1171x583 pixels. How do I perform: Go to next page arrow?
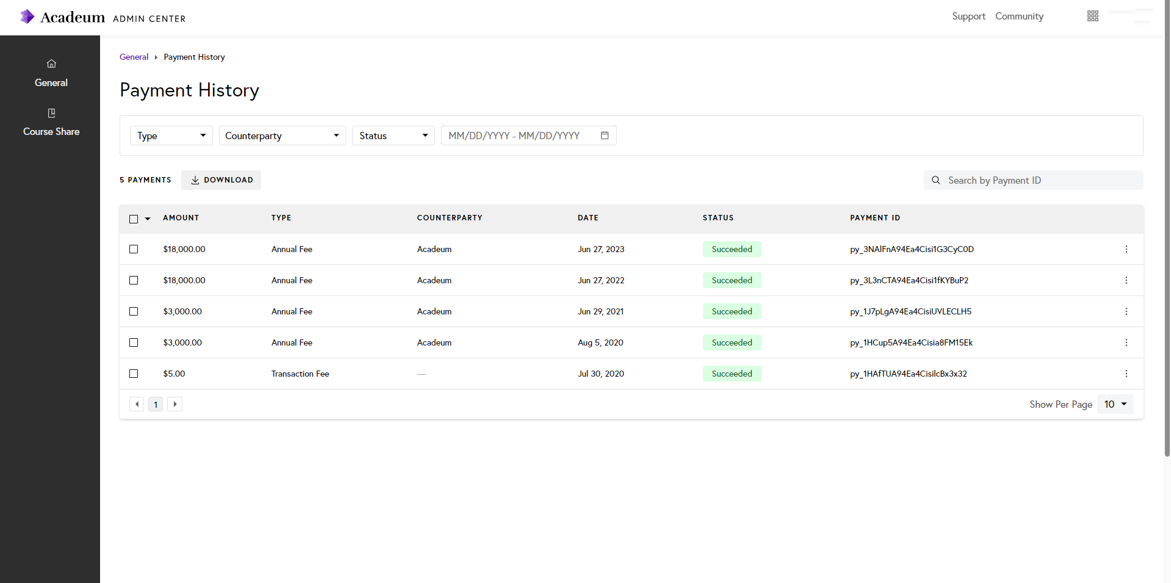tap(175, 404)
